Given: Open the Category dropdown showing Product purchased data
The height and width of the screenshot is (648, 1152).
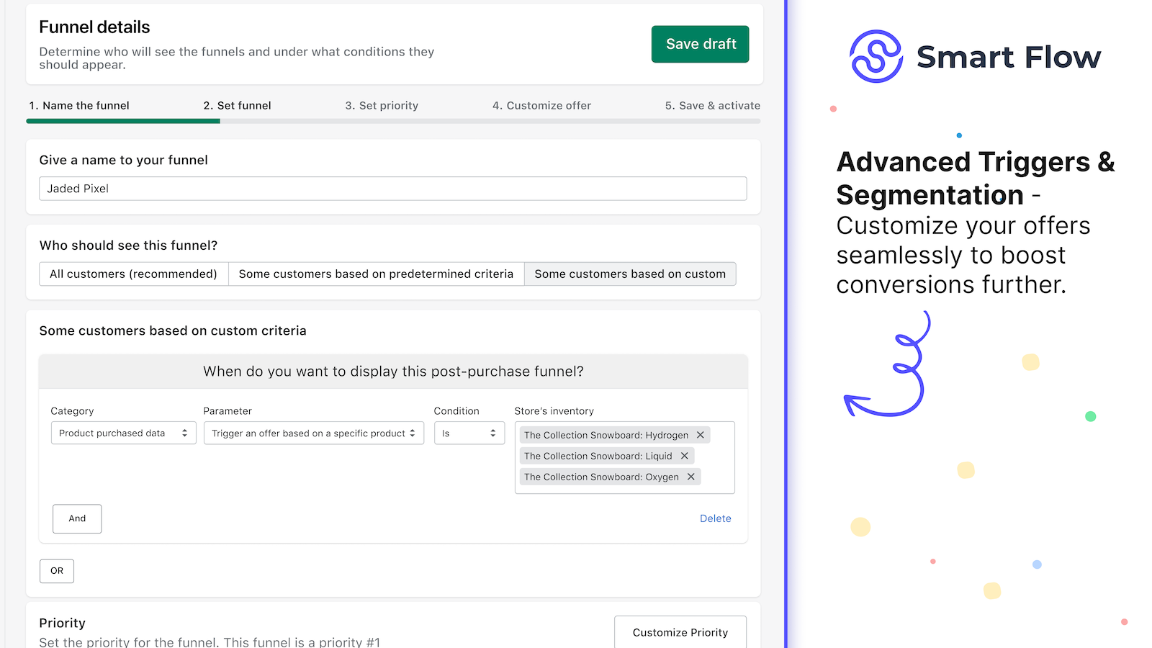Looking at the screenshot, I should (x=122, y=433).
